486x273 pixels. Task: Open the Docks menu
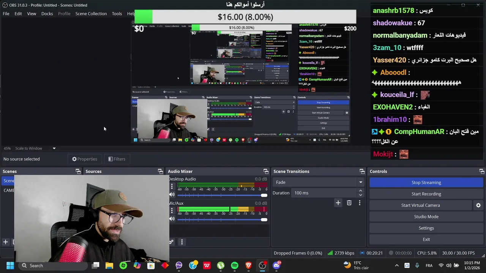(x=47, y=14)
